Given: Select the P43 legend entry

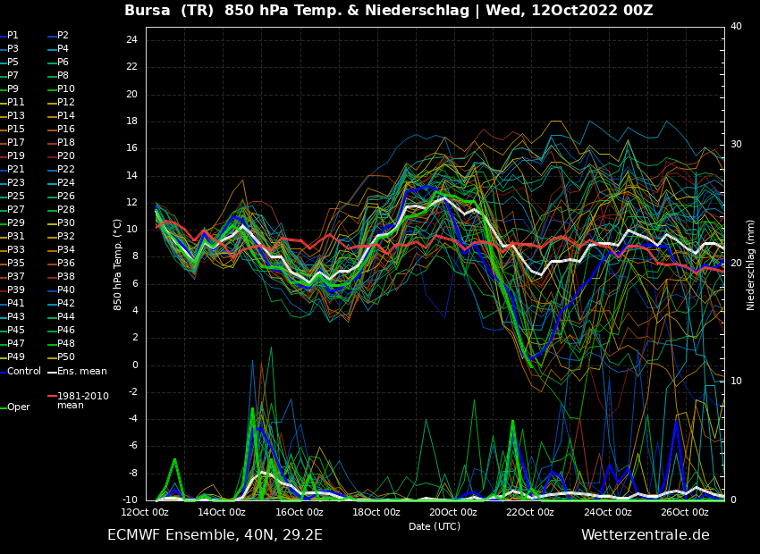Looking at the screenshot, I should click(x=13, y=316).
